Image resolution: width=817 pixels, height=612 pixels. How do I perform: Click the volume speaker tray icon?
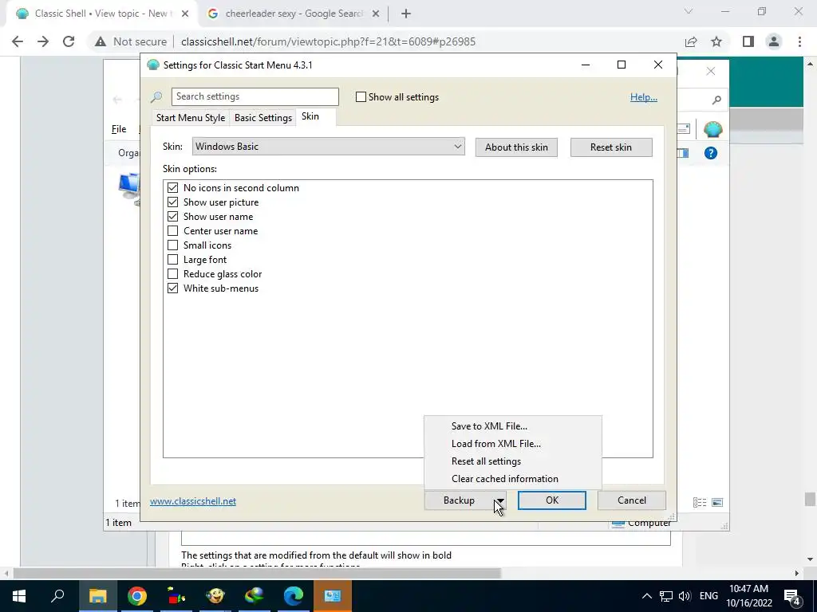coord(685,596)
